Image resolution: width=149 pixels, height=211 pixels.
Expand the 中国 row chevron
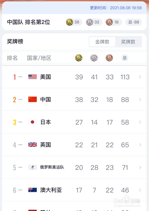click(x=140, y=99)
